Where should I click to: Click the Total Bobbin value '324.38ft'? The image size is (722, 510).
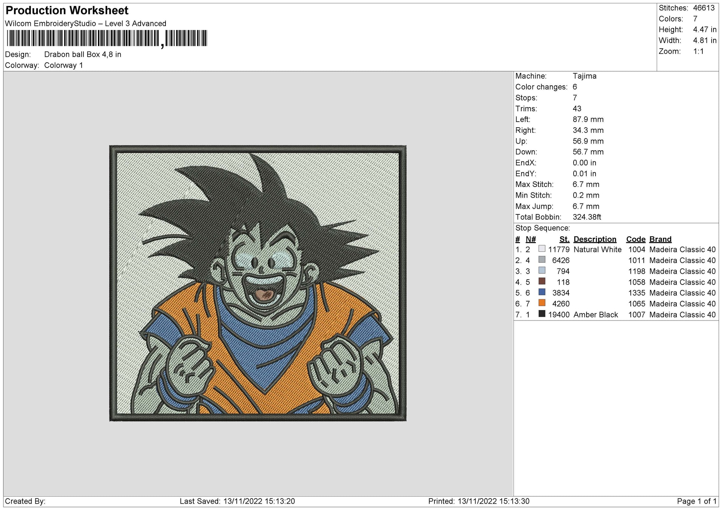(587, 217)
